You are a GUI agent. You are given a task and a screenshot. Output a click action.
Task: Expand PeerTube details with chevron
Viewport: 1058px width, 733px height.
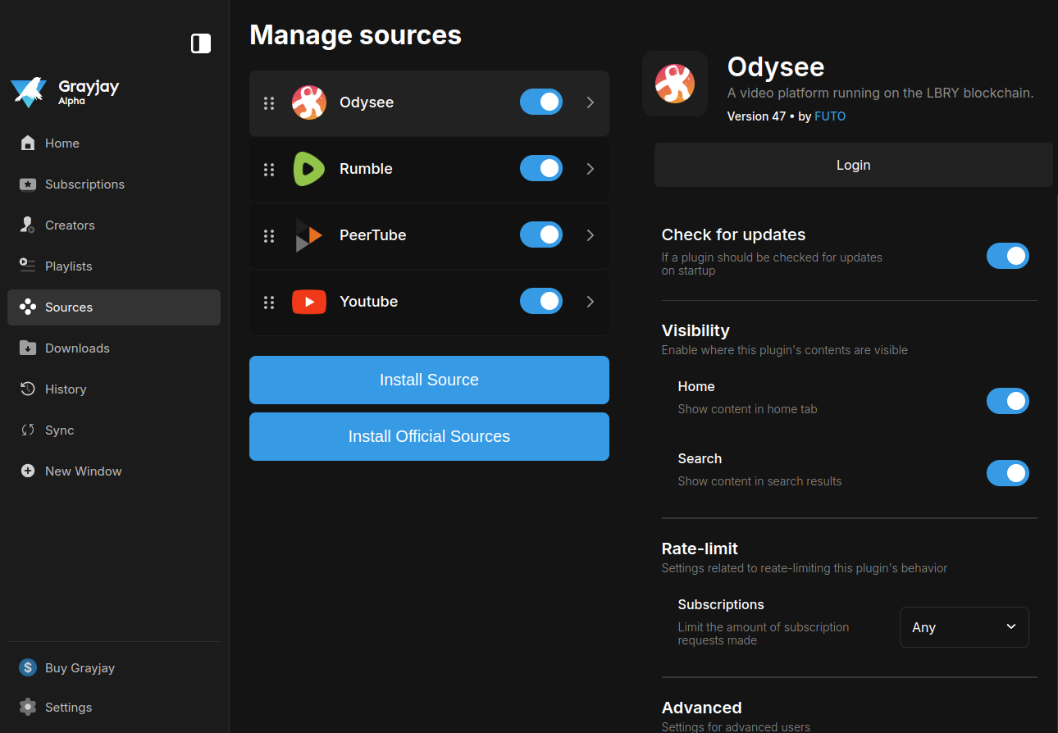[590, 235]
